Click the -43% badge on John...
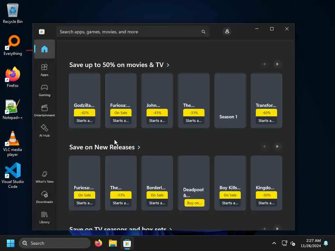This screenshot has width=335, height=251. coord(157,113)
